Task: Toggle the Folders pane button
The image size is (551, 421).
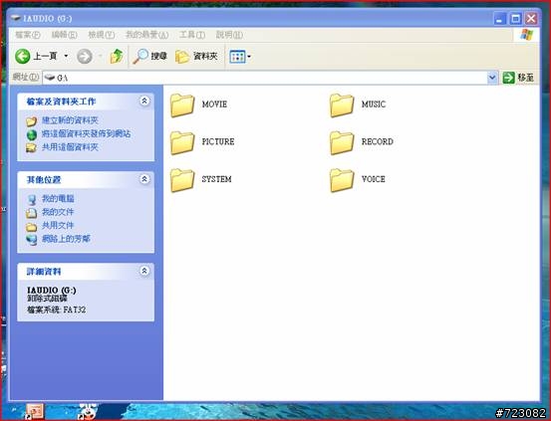Action: pos(196,56)
